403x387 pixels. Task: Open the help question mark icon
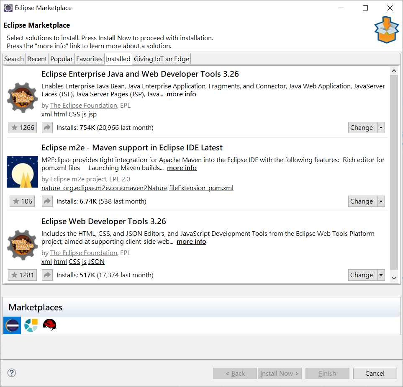(x=12, y=373)
